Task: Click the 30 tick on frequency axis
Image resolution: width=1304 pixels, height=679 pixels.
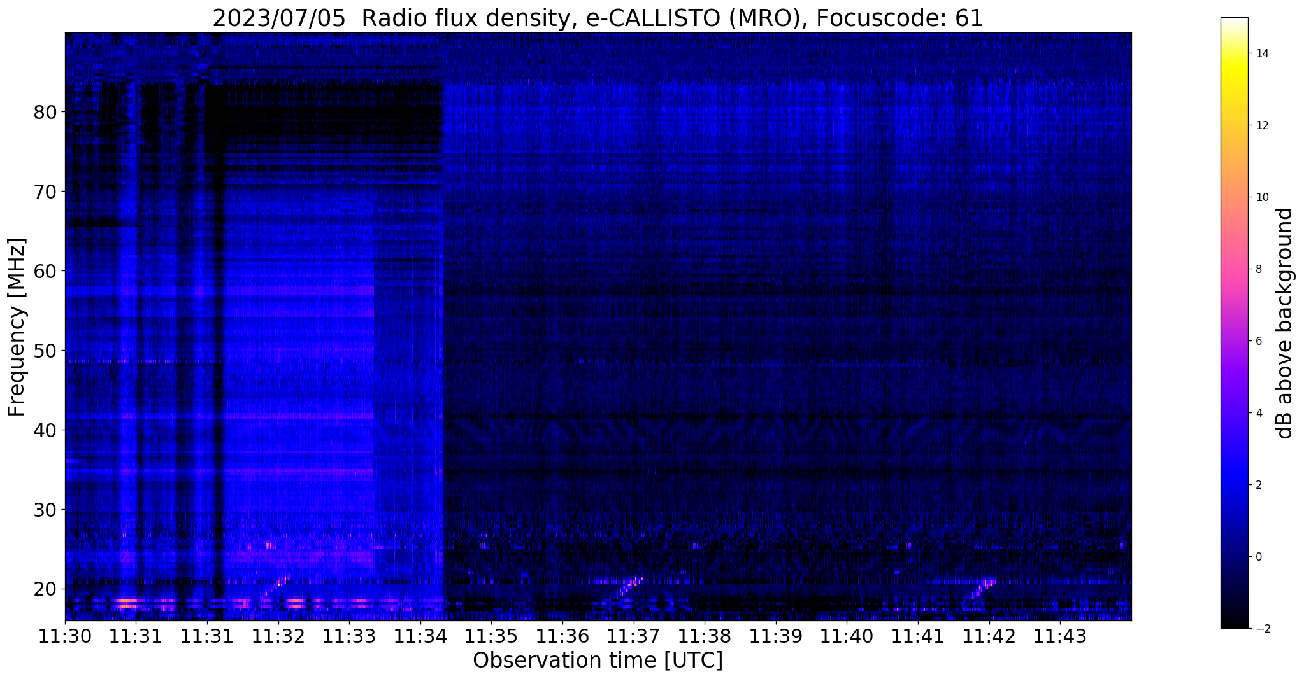Action: tap(45, 510)
